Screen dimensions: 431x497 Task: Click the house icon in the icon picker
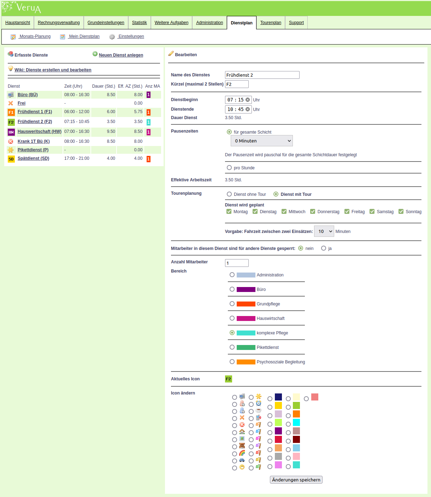tap(242, 432)
